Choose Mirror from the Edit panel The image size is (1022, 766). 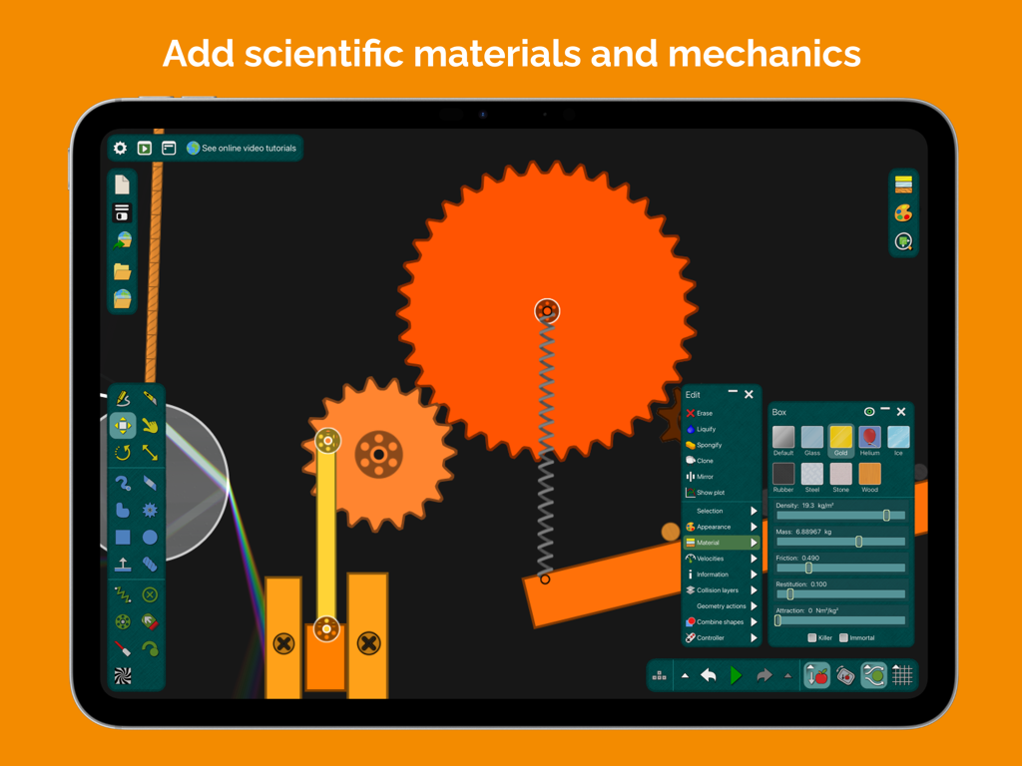[x=703, y=476]
